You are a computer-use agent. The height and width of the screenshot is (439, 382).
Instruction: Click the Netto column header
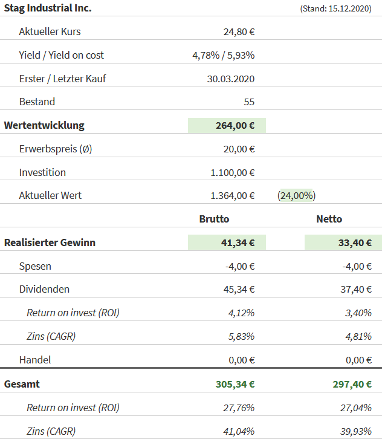[329, 219]
